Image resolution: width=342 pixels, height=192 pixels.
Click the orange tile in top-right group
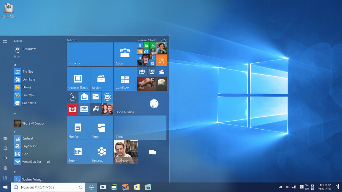(x=161, y=61)
